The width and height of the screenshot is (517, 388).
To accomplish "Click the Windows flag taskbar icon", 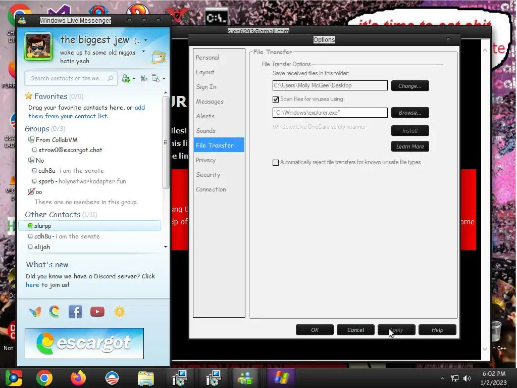I will point(281,378).
